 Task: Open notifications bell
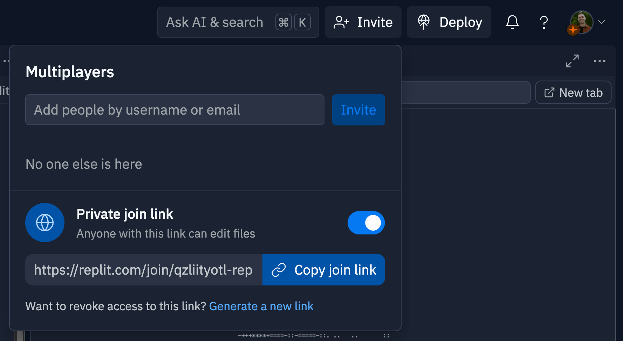coord(512,22)
